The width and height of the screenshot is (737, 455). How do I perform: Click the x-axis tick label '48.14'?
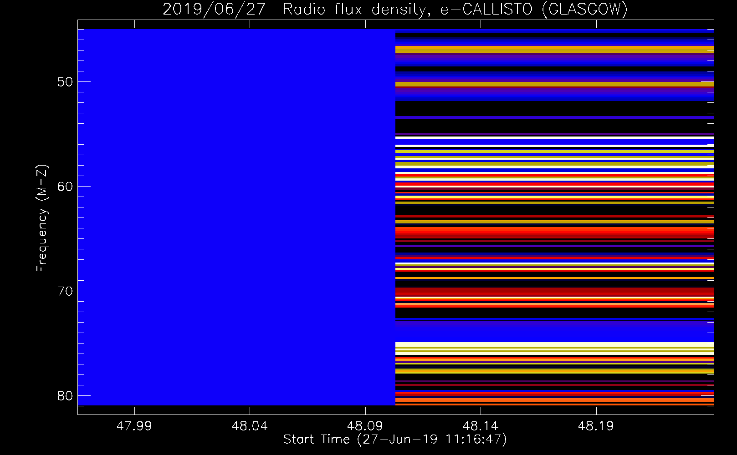point(480,426)
